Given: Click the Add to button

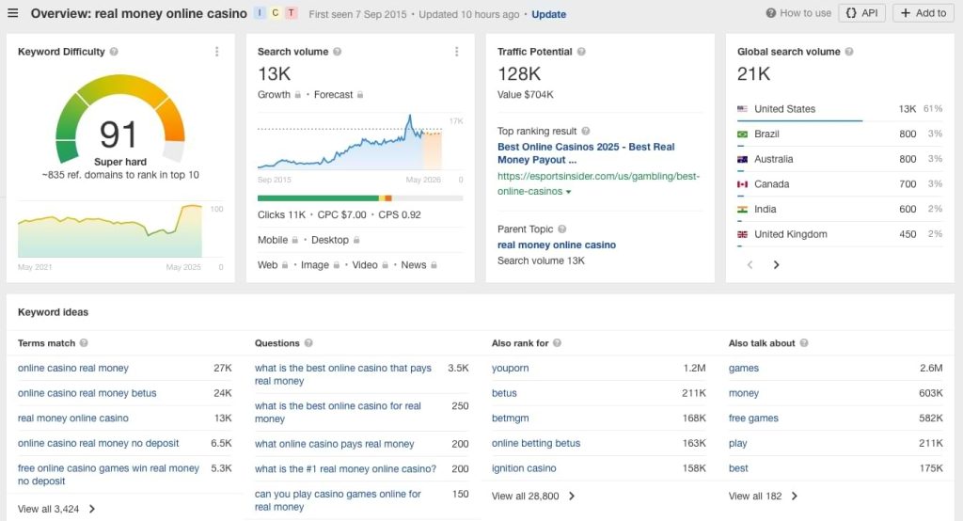Looking at the screenshot, I should [x=923, y=13].
